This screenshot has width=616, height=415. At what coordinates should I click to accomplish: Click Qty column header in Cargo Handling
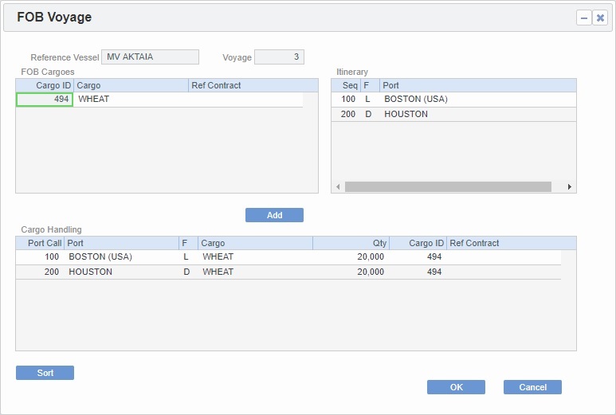tap(351, 243)
